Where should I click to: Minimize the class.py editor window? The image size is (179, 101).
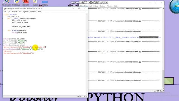tap(73, 8)
